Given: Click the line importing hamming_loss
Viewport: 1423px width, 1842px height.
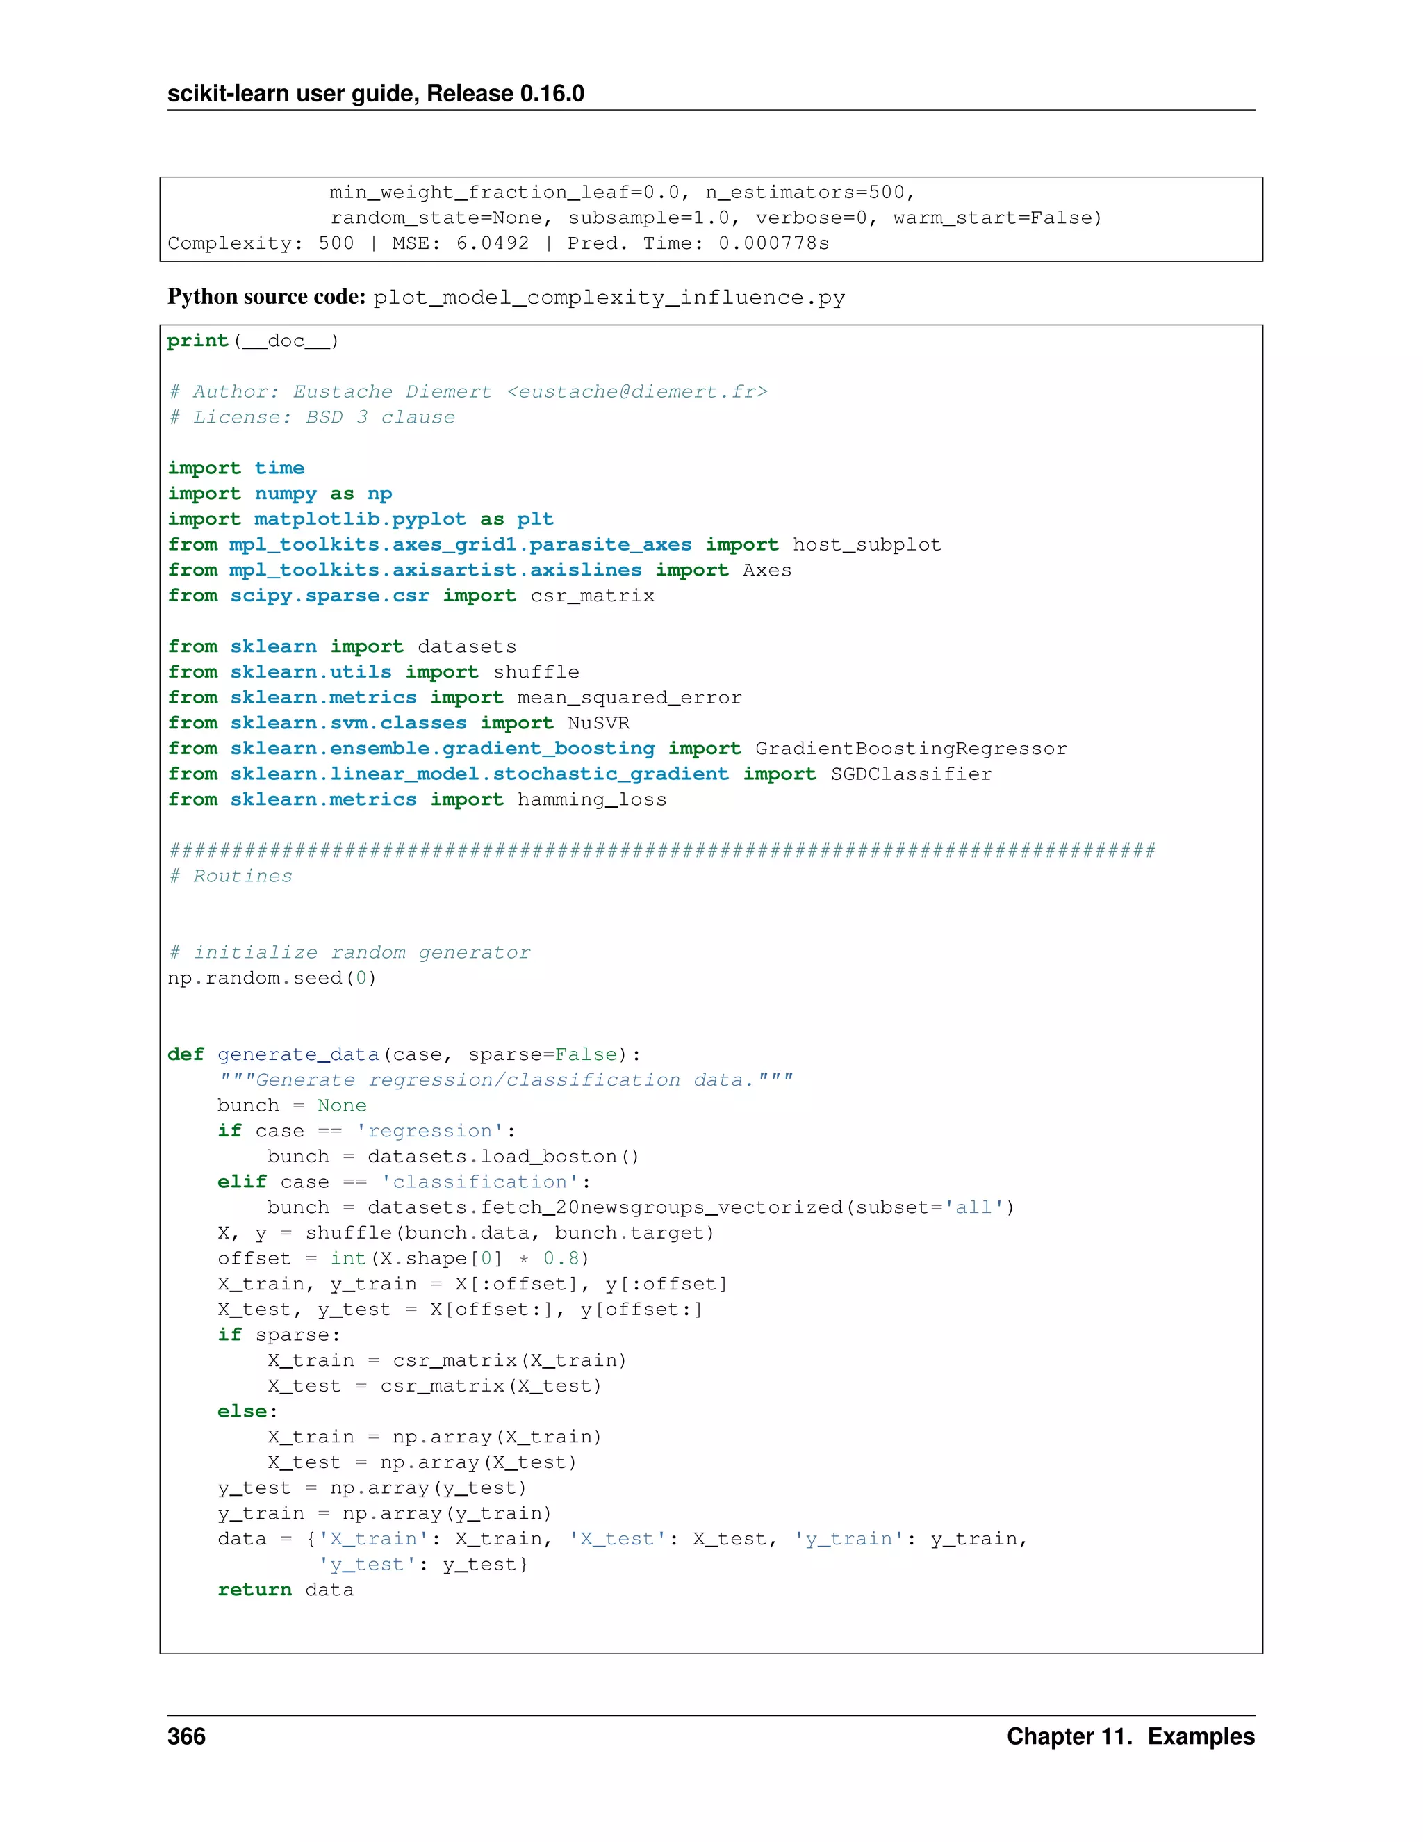Looking at the screenshot, I should click(x=416, y=799).
